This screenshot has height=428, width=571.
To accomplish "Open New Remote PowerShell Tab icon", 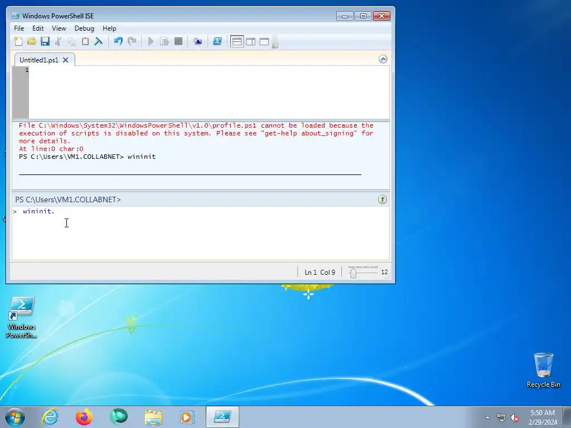I will tap(198, 41).
